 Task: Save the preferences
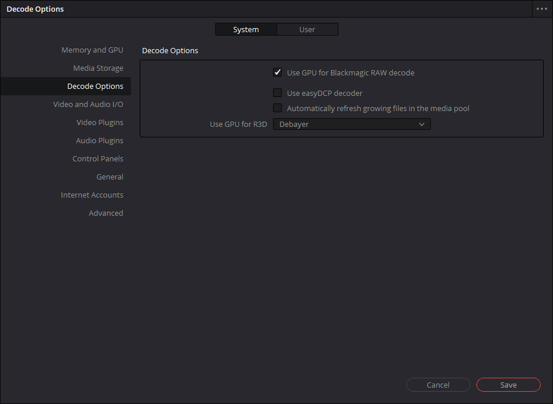pyautogui.click(x=508, y=385)
